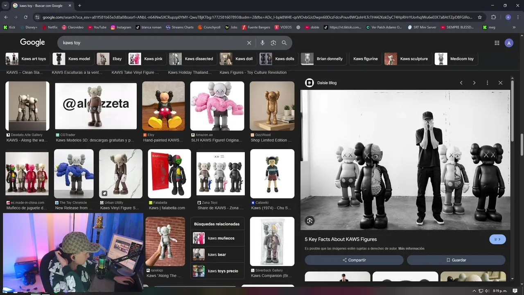This screenshot has width=524, height=295.
Task: Open the Chrome three-dot menu
Action: coord(518,17)
